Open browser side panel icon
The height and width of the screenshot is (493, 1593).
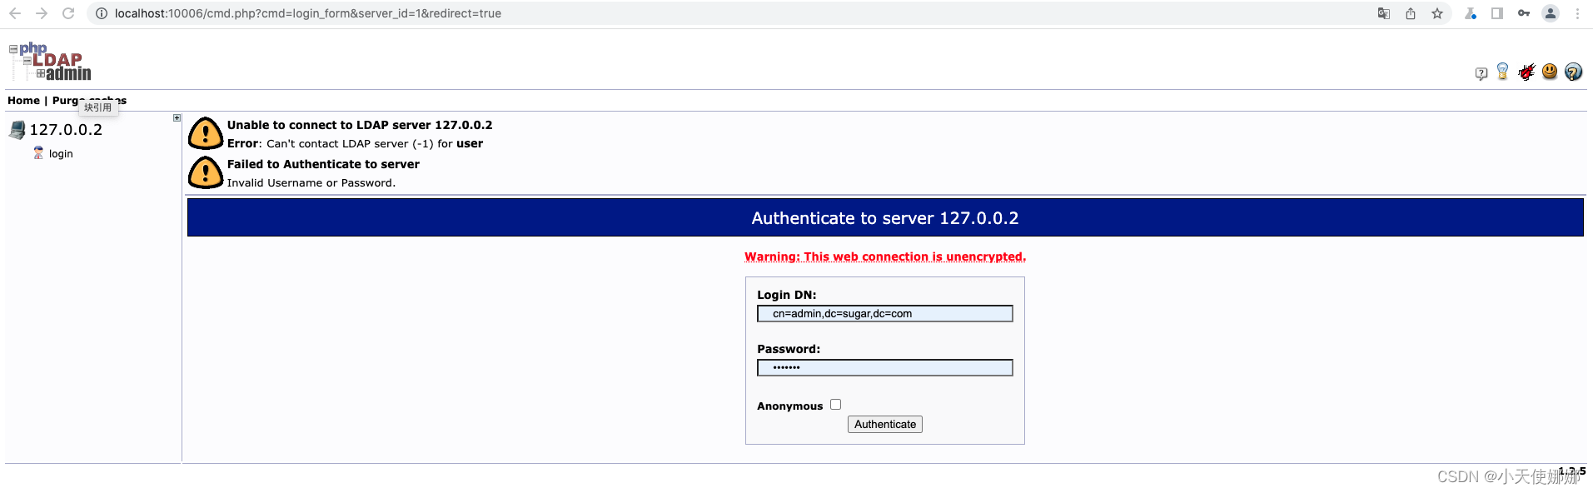click(x=1497, y=13)
